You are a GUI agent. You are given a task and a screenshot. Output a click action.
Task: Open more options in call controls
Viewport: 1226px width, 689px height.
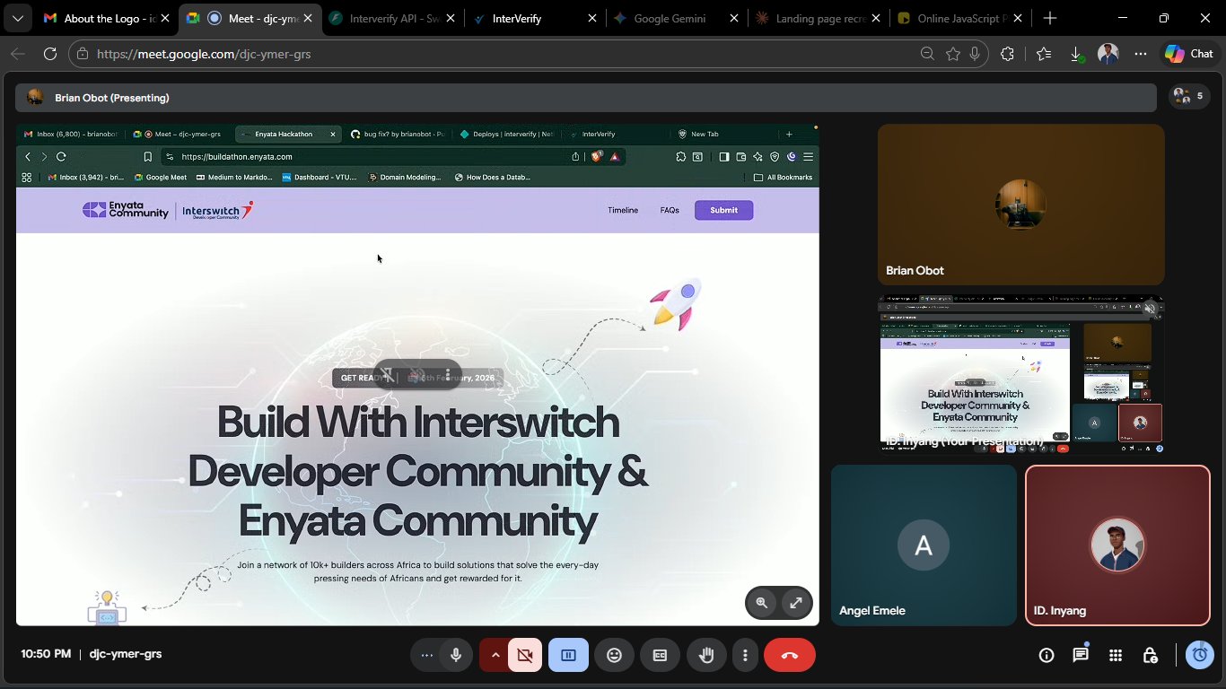pos(745,655)
